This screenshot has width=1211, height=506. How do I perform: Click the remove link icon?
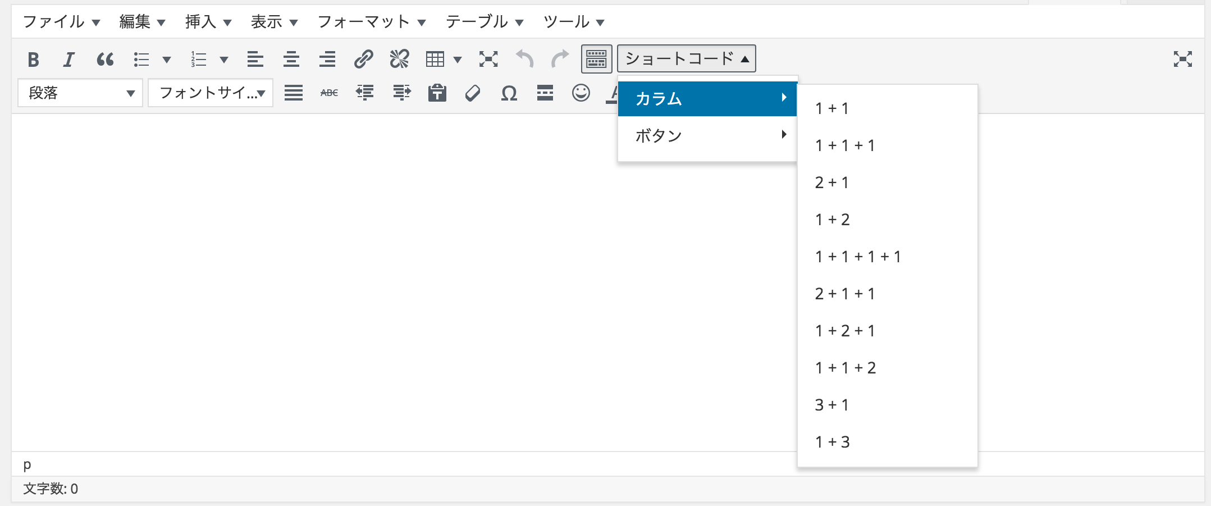(x=399, y=59)
